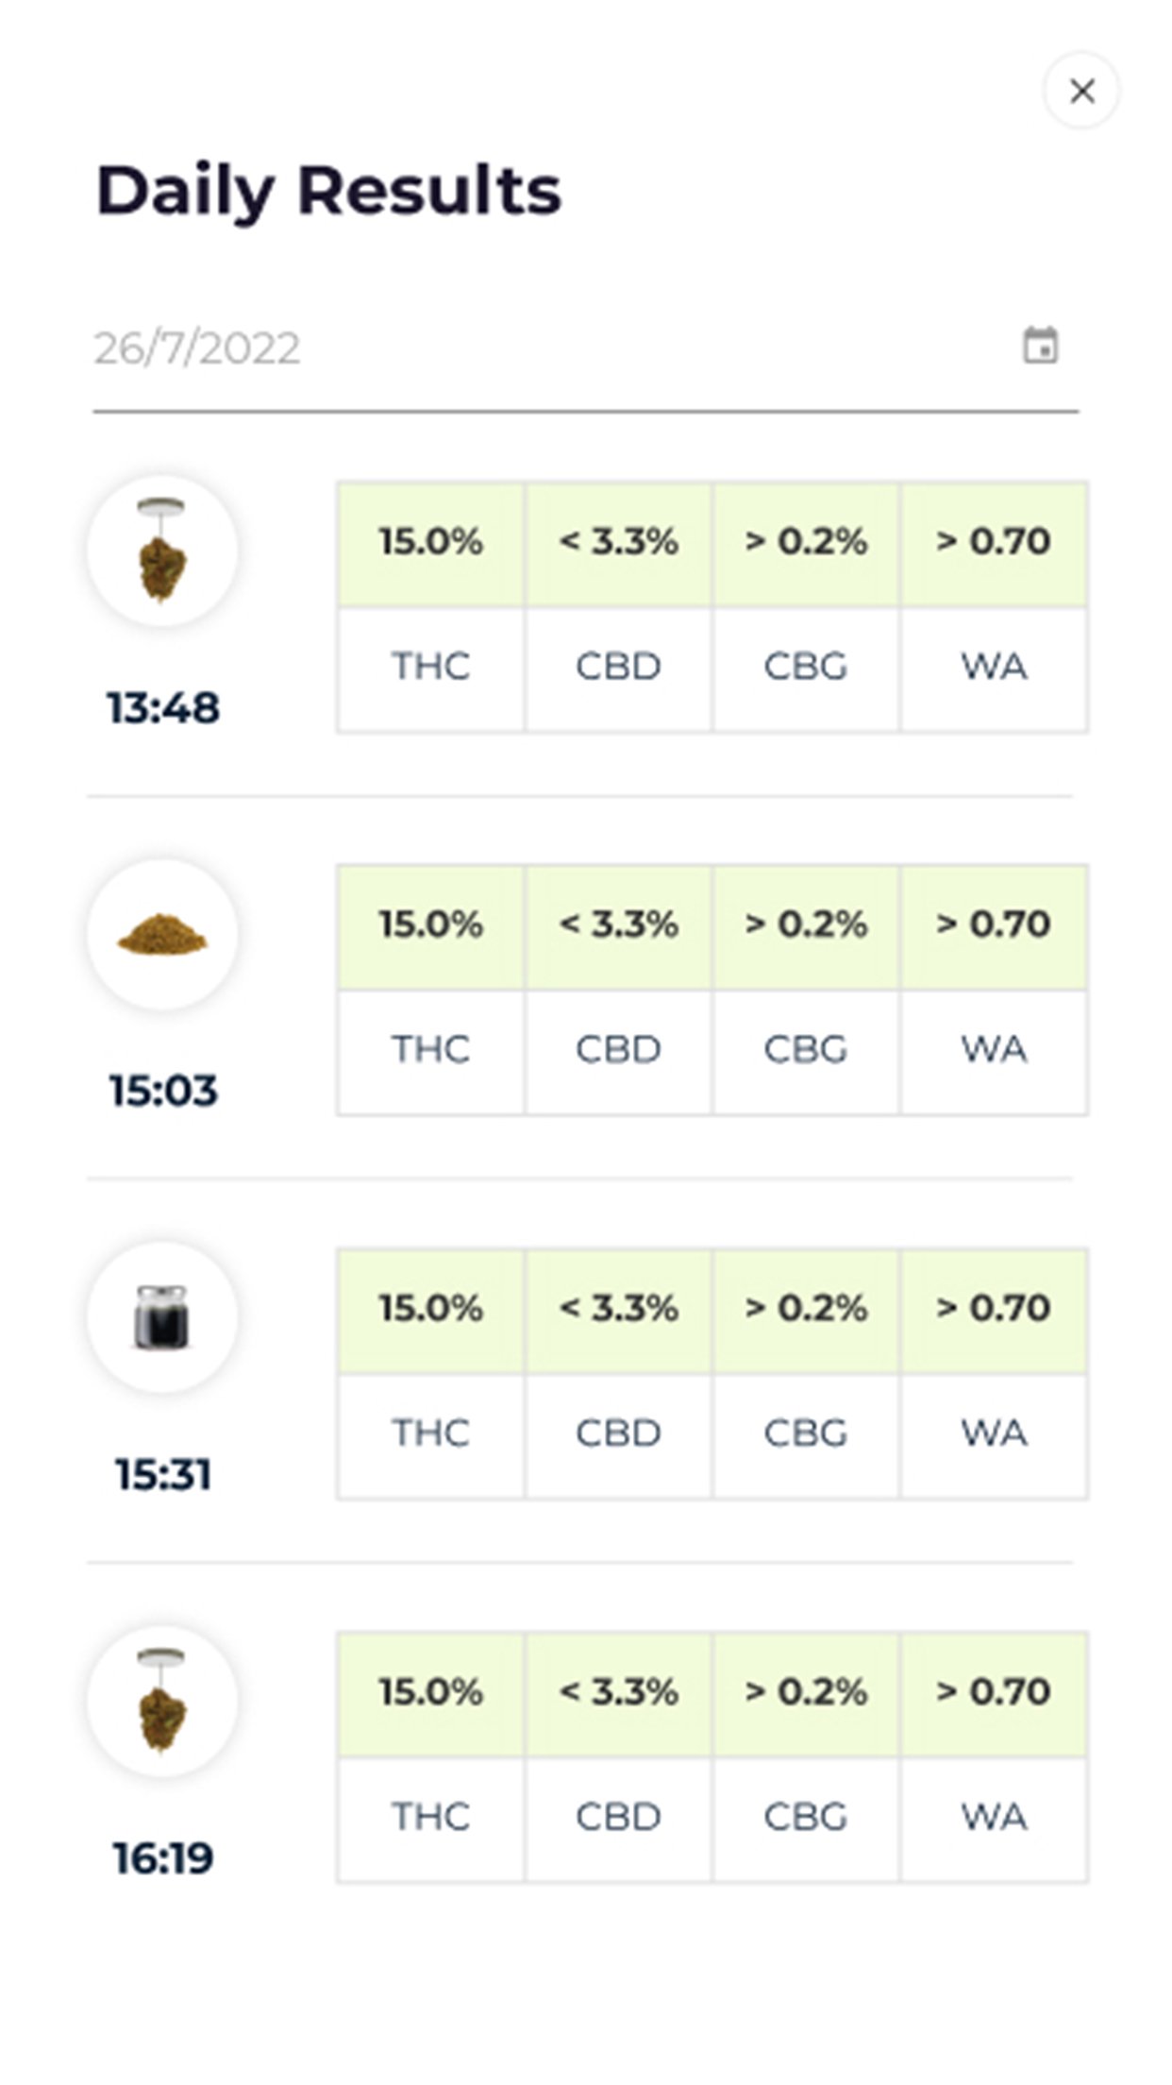This screenshot has height=2085, width=1172.
Task: Click the WA label in the 15:03 result
Action: (x=993, y=1050)
